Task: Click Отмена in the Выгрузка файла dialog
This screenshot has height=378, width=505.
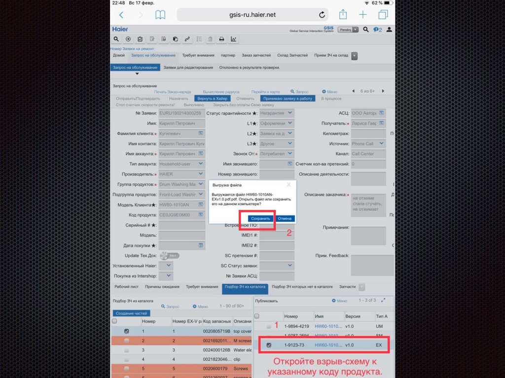Action: pyautogui.click(x=285, y=218)
